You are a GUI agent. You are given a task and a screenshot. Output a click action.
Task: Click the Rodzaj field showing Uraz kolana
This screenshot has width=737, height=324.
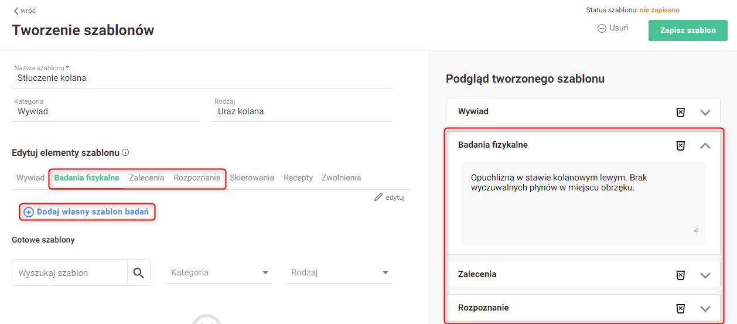tap(302, 111)
